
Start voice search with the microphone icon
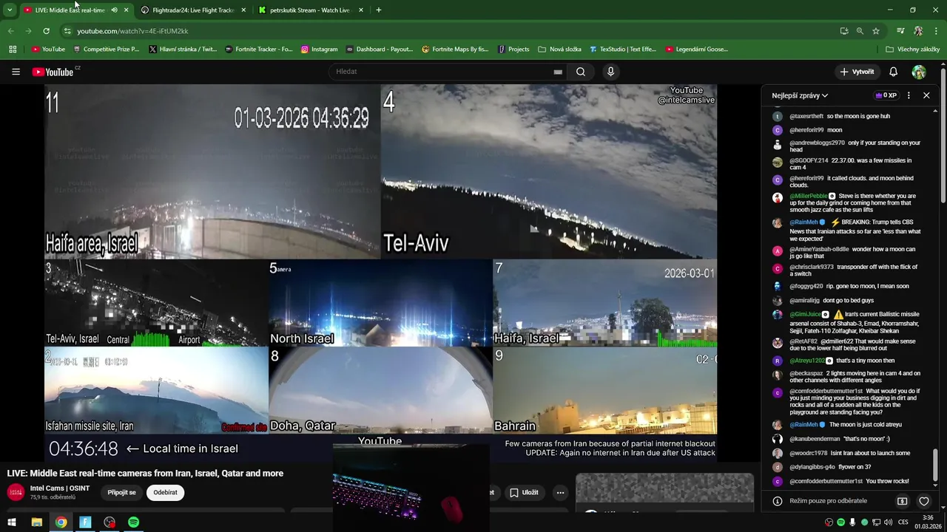click(610, 72)
